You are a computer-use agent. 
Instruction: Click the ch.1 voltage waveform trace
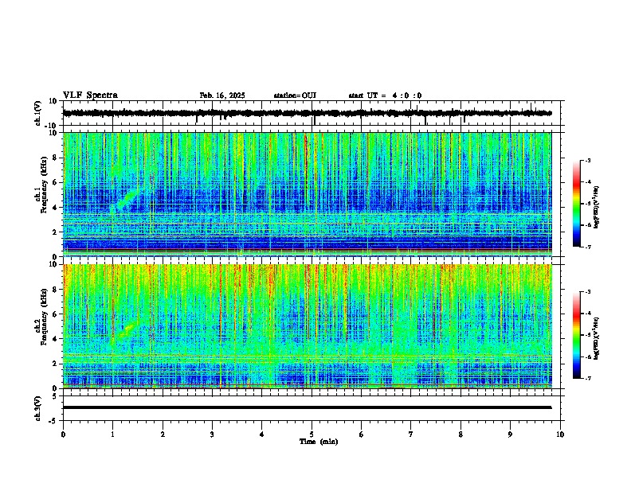click(x=307, y=113)
